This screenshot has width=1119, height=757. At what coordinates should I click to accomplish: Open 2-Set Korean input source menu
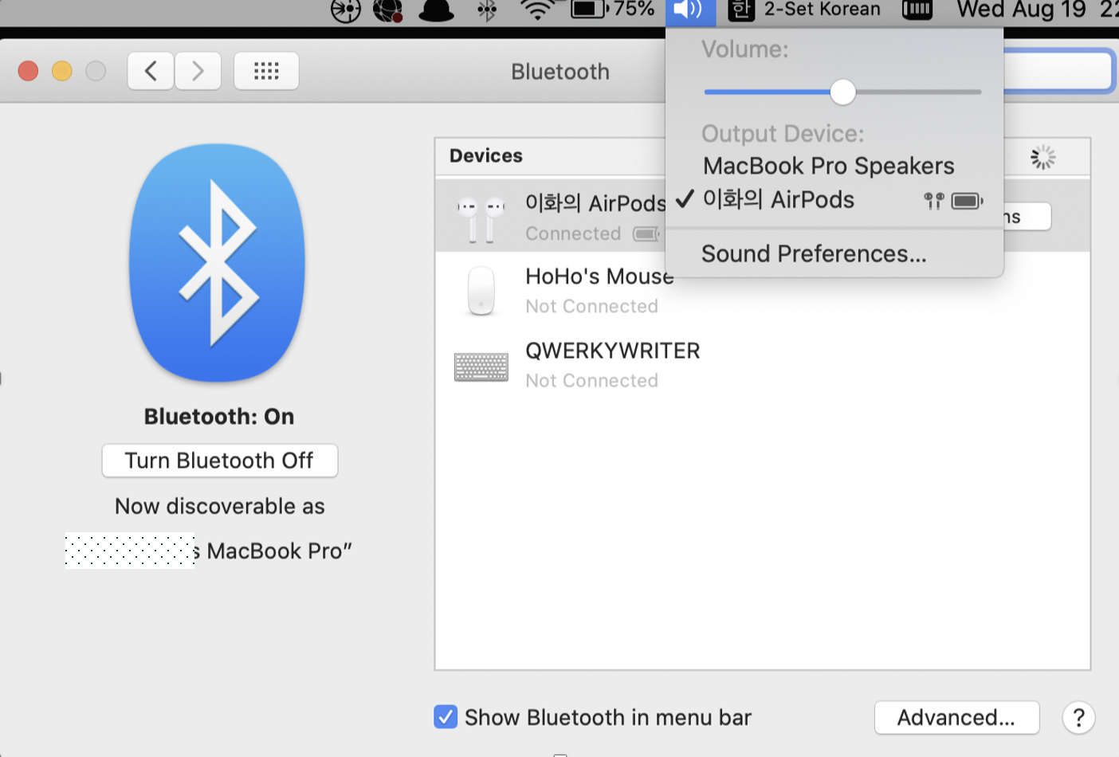pos(805,10)
